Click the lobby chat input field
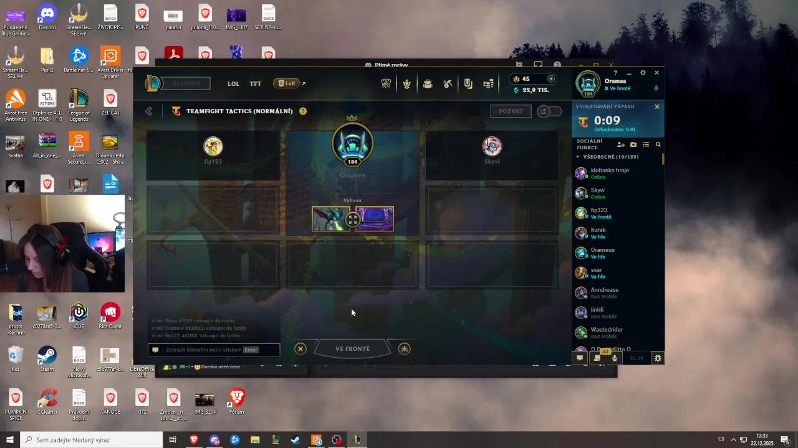This screenshot has width=798, height=448. pyautogui.click(x=214, y=350)
